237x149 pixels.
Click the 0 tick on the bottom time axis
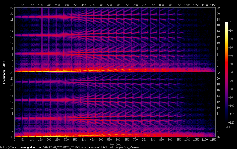coord(15,139)
